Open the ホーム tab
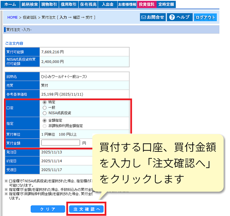 coord(10,4)
